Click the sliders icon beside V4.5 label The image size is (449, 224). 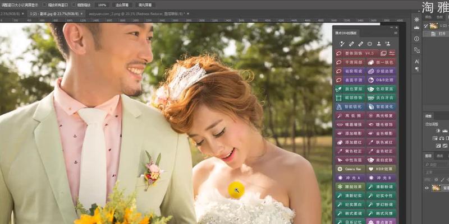(x=392, y=53)
